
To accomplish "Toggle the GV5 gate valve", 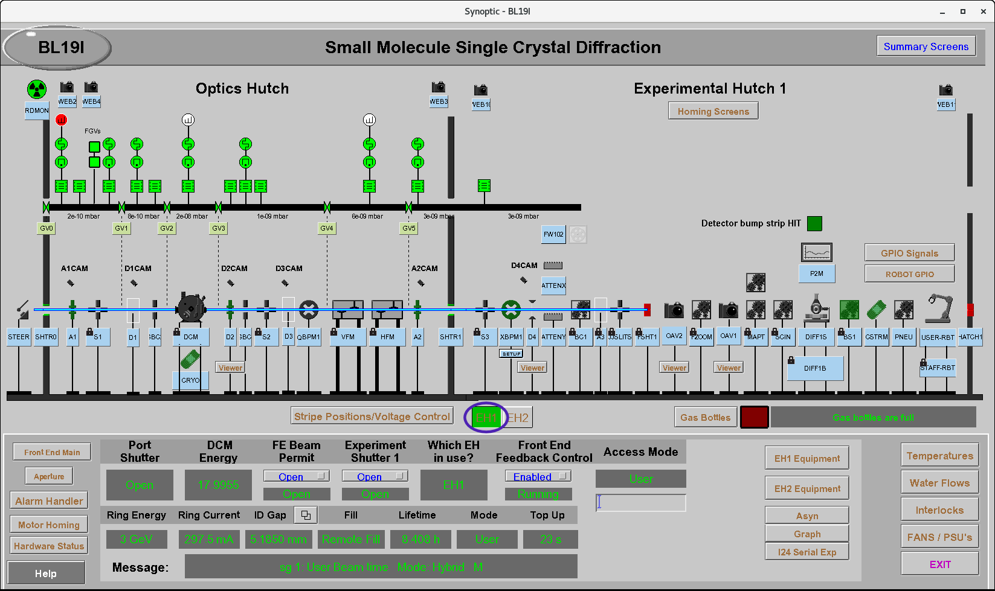I will coord(408,207).
